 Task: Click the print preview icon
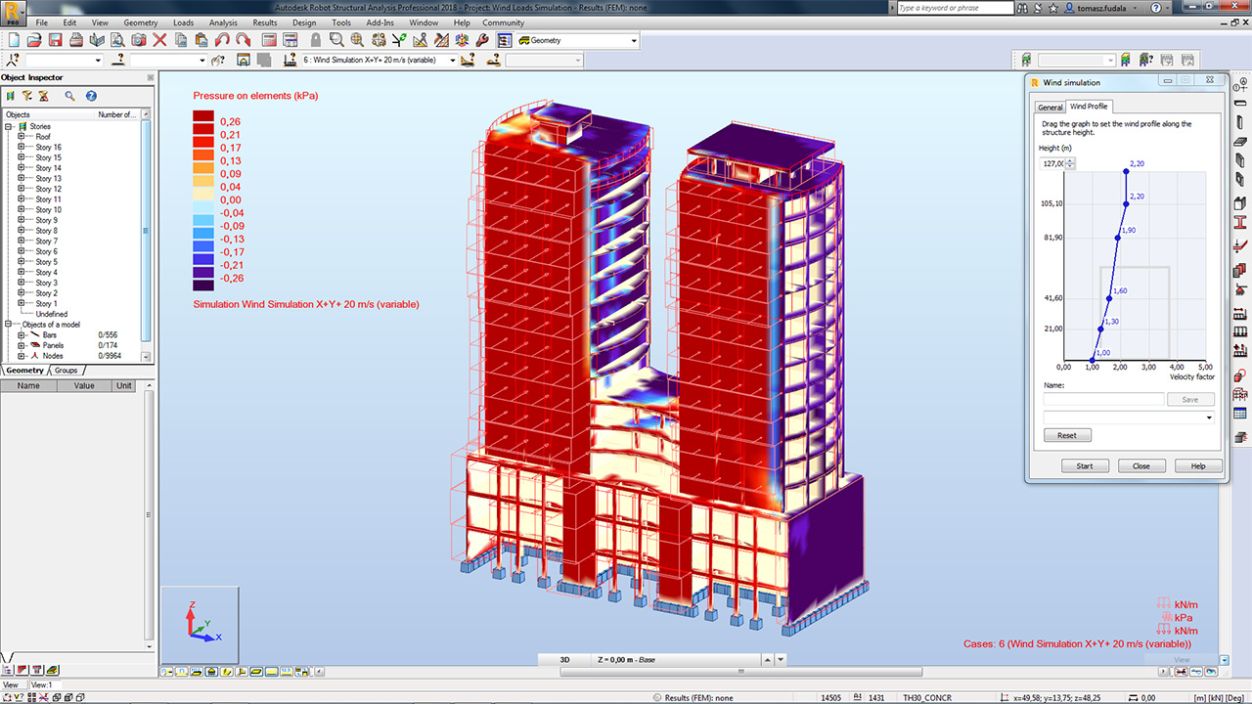pos(117,40)
